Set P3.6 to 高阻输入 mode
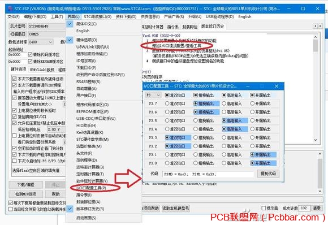Viewport: 328px width, 225px height. [x=224, y=112]
